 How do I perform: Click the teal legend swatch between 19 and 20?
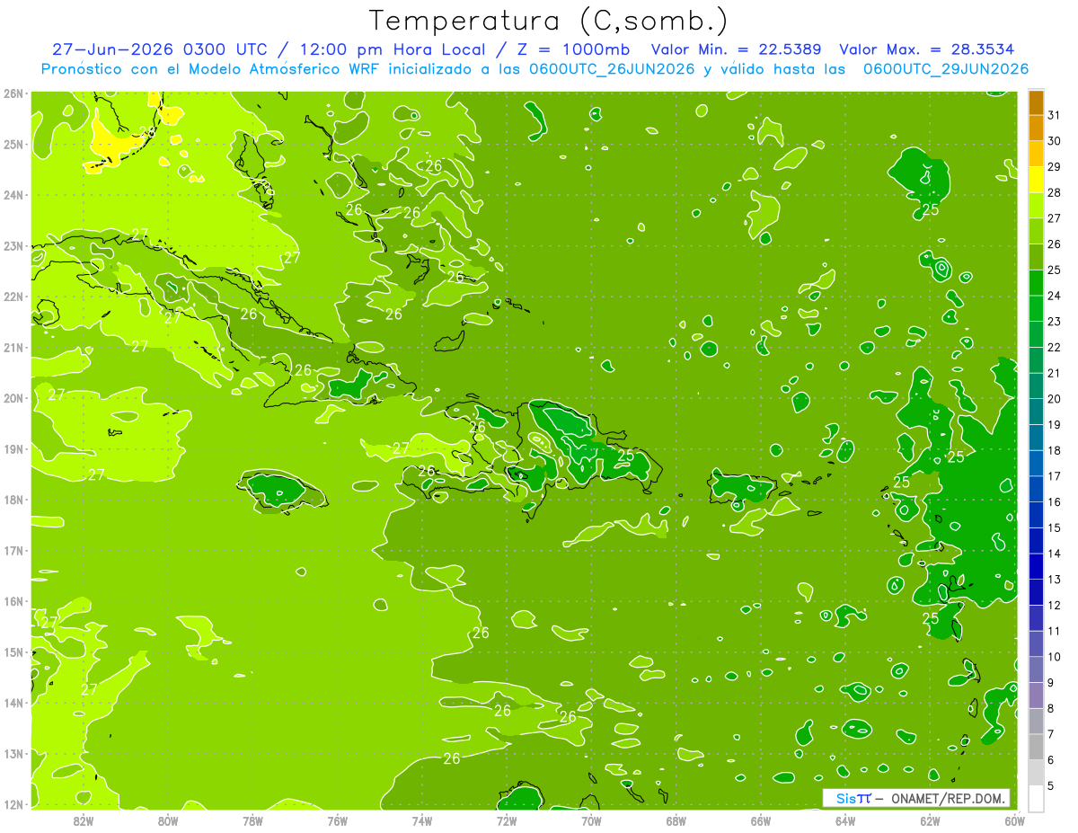click(x=1036, y=412)
